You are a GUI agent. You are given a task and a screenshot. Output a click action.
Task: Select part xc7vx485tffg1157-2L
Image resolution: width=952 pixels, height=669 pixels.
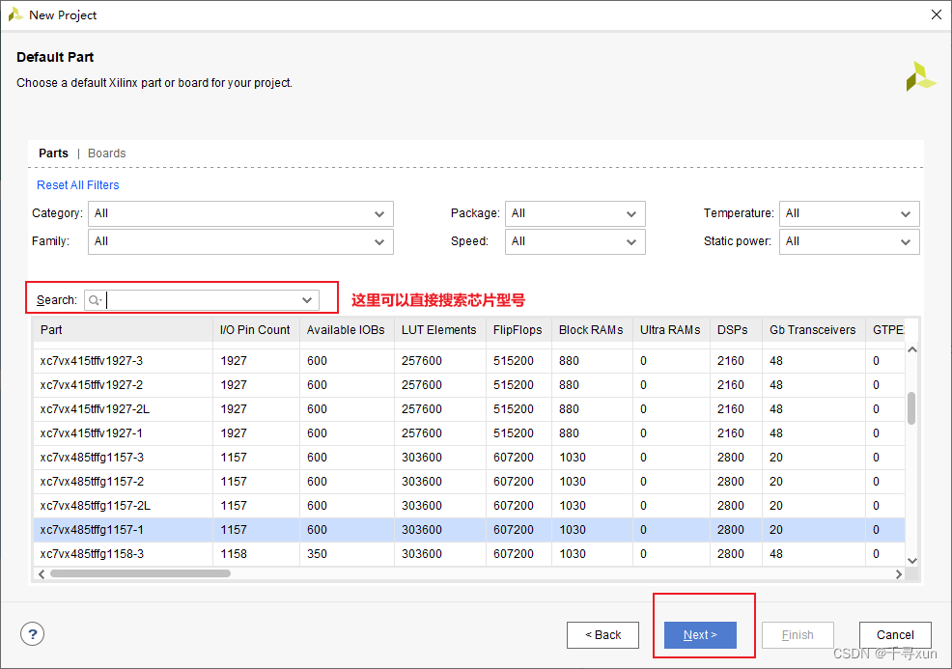(468, 506)
